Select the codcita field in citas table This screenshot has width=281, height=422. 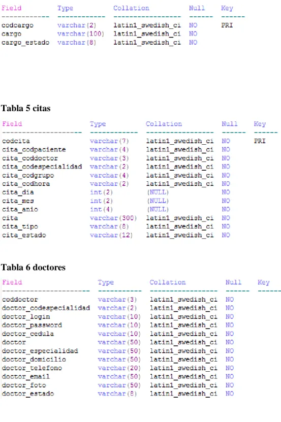tap(16, 141)
